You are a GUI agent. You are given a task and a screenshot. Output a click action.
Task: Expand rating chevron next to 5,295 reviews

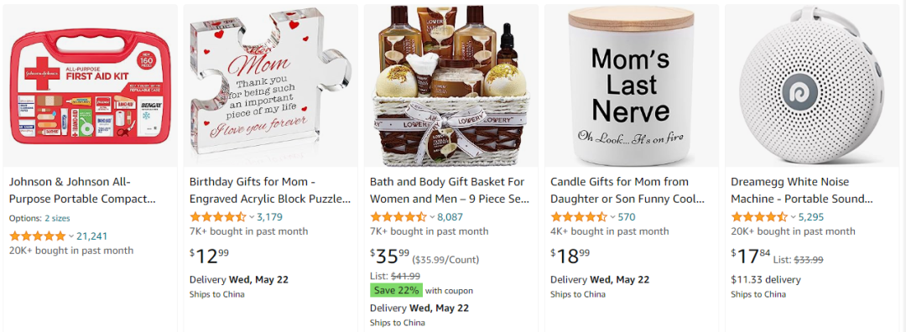pos(793,217)
